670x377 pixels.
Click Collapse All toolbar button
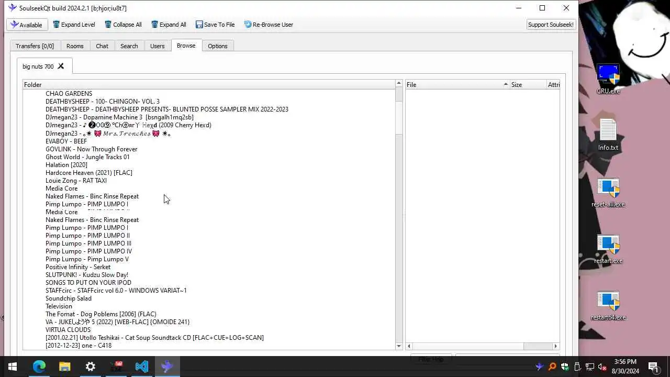pyautogui.click(x=123, y=25)
